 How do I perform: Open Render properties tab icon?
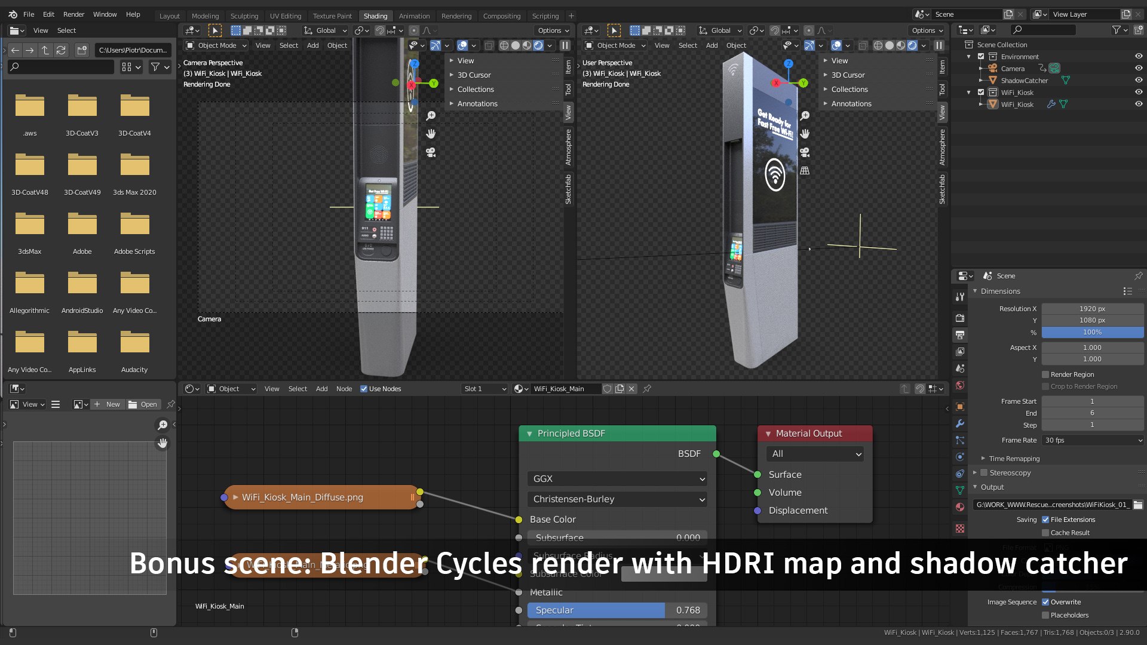tap(960, 318)
